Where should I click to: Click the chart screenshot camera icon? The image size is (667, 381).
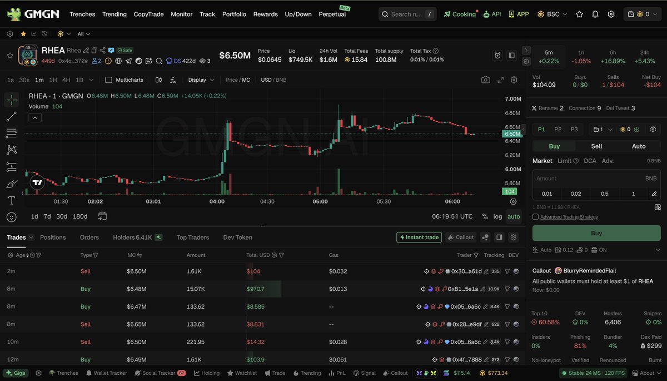point(486,80)
